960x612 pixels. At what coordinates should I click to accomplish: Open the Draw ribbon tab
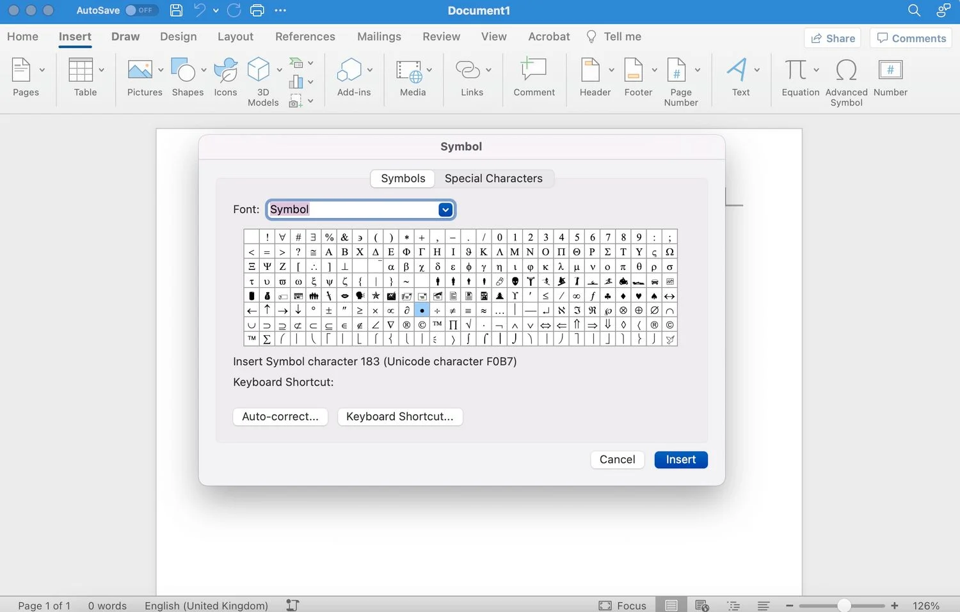click(125, 36)
